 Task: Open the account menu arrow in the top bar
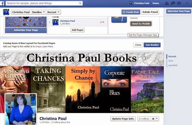[187, 3]
